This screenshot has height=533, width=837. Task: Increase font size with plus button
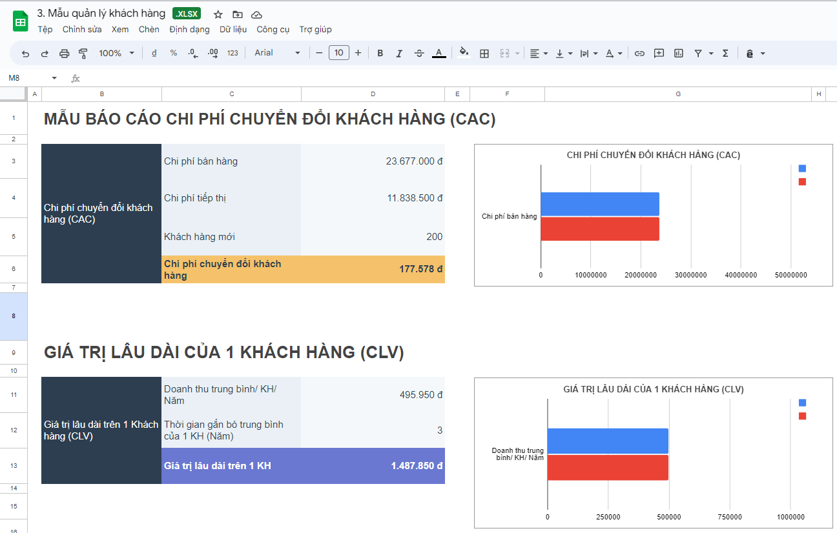click(x=358, y=53)
